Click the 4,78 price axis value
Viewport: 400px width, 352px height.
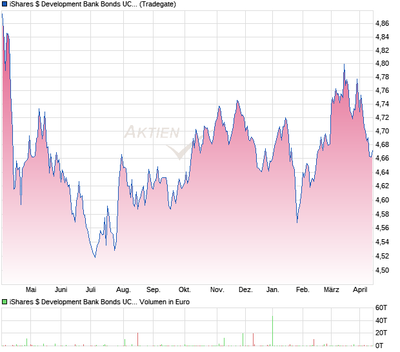coord(382,77)
